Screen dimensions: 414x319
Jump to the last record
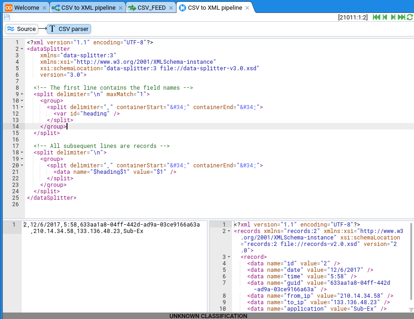click(x=401, y=17)
